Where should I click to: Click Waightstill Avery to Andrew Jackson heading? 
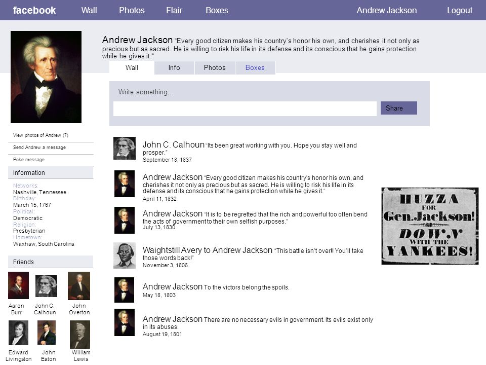tap(208, 250)
